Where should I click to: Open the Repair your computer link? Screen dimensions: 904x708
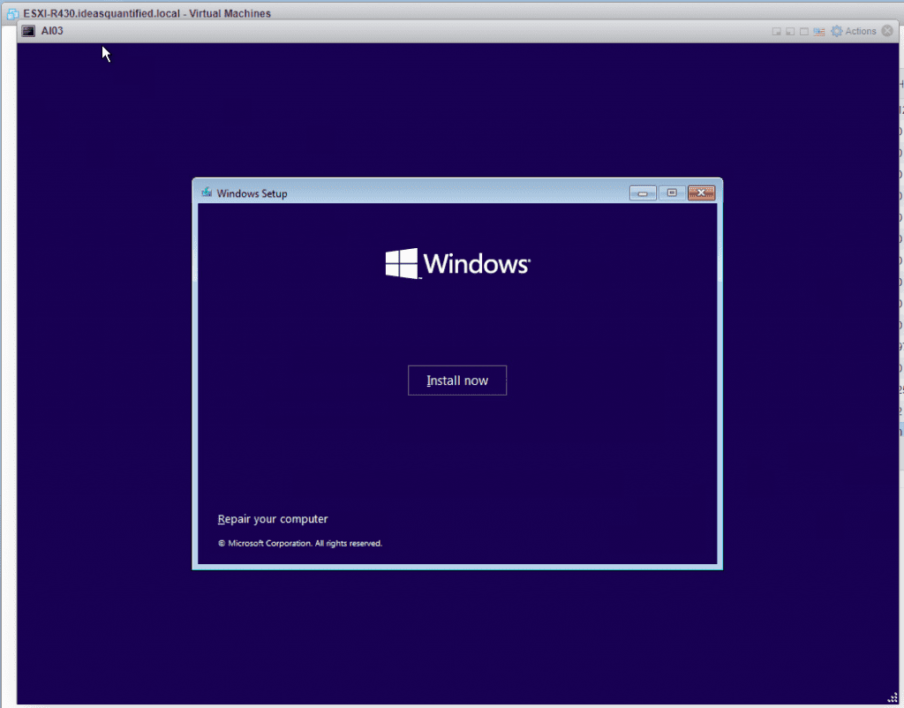coord(273,519)
